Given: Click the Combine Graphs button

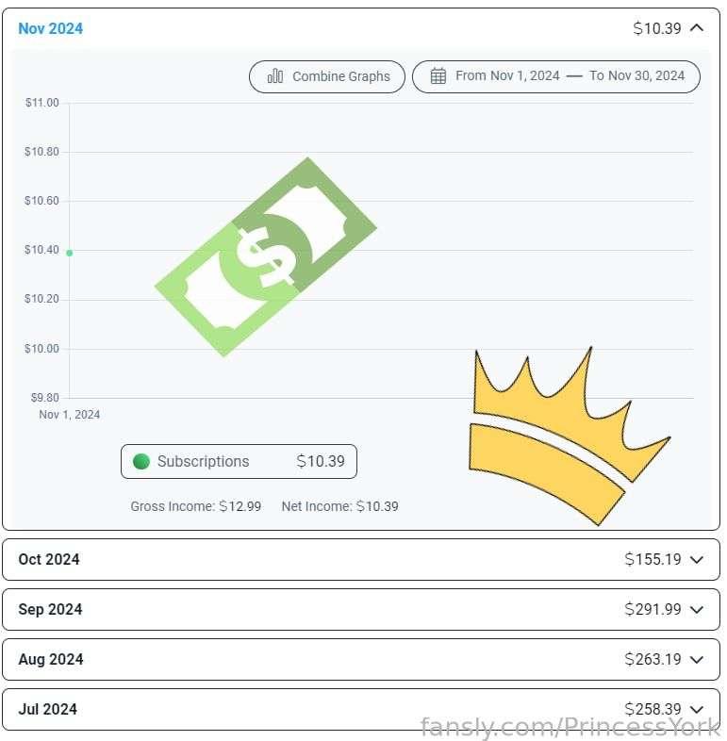Looking at the screenshot, I should (327, 76).
